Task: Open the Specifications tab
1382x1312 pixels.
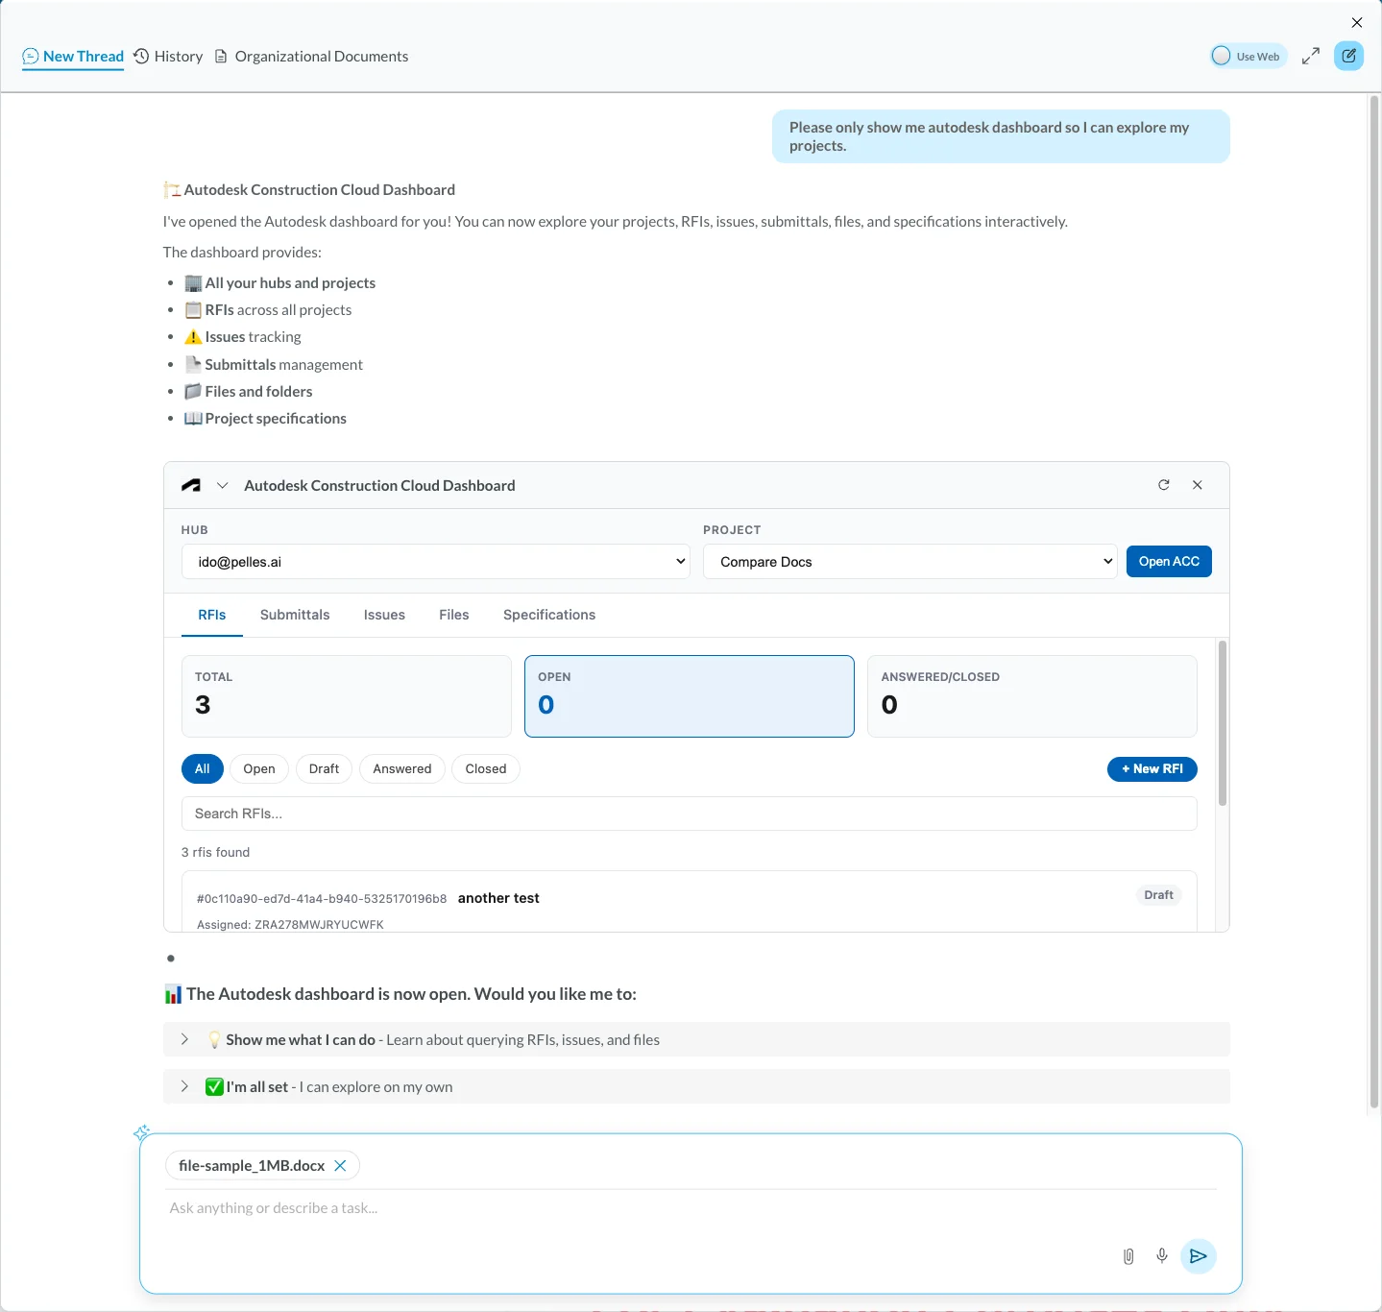Action: coord(549,615)
